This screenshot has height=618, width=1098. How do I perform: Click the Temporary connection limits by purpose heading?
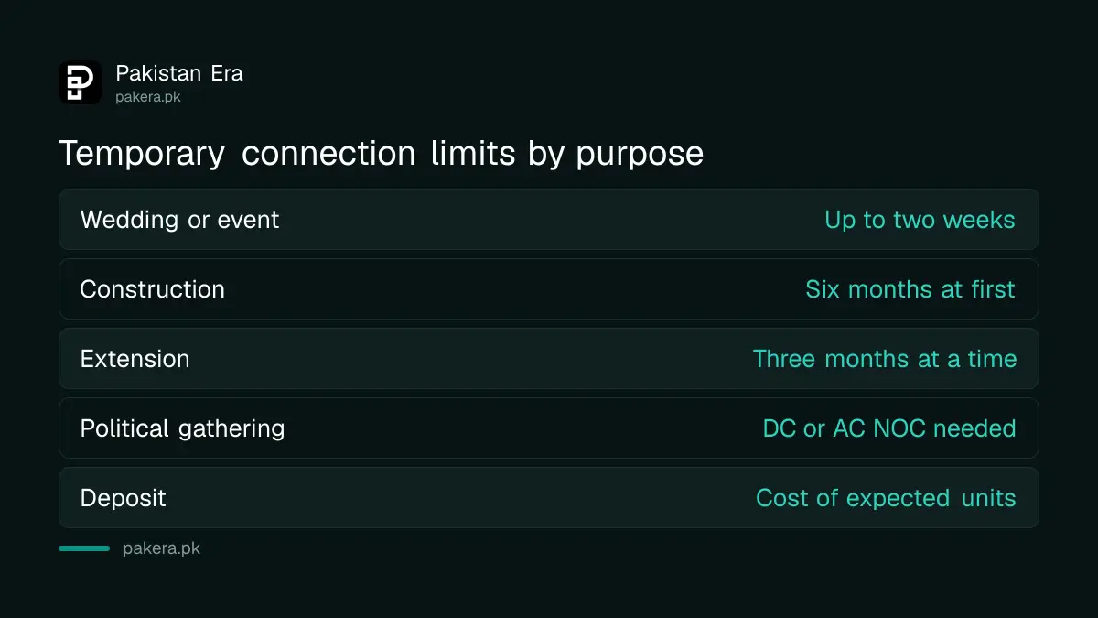pos(381,153)
